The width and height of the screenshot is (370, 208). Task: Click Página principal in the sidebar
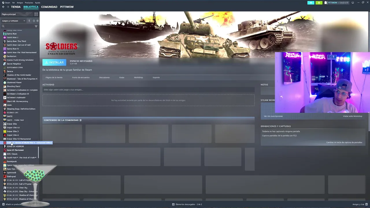(9, 14)
